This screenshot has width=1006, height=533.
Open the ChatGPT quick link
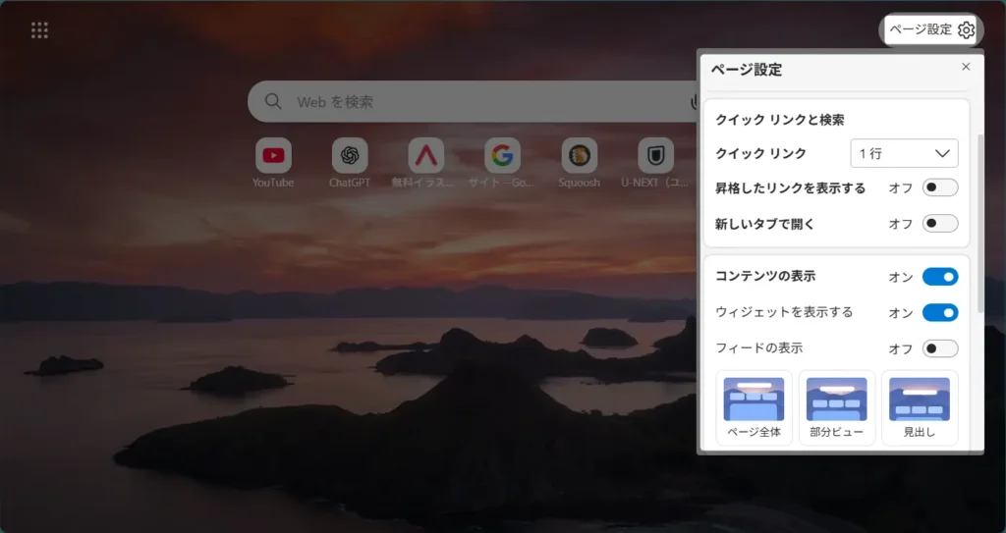[350, 155]
